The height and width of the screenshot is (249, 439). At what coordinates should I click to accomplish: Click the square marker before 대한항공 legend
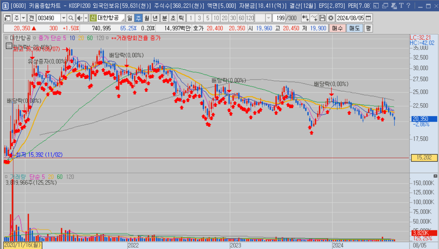click(x=6, y=38)
